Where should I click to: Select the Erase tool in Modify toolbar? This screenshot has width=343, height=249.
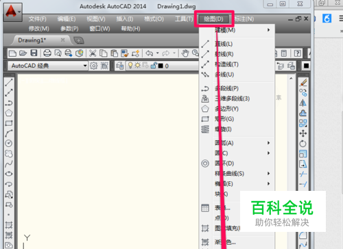[x=303, y=82]
